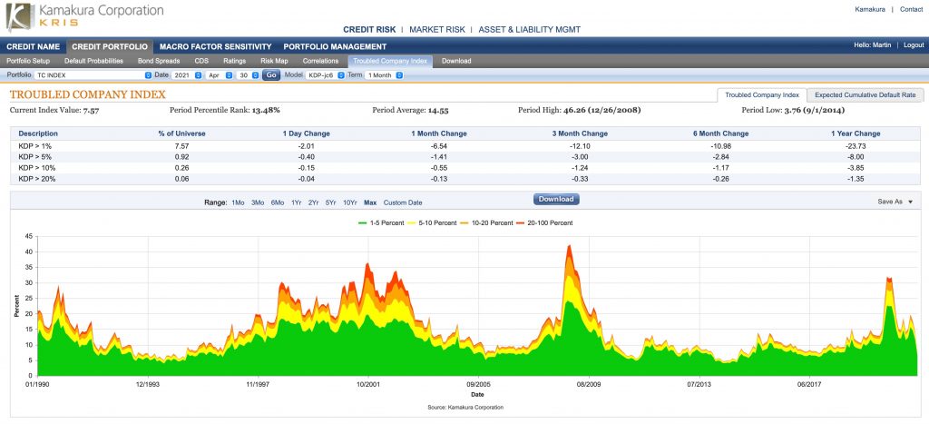Image resolution: width=929 pixels, height=424 pixels.
Task: Follow the Contact link in header
Action: (x=911, y=9)
